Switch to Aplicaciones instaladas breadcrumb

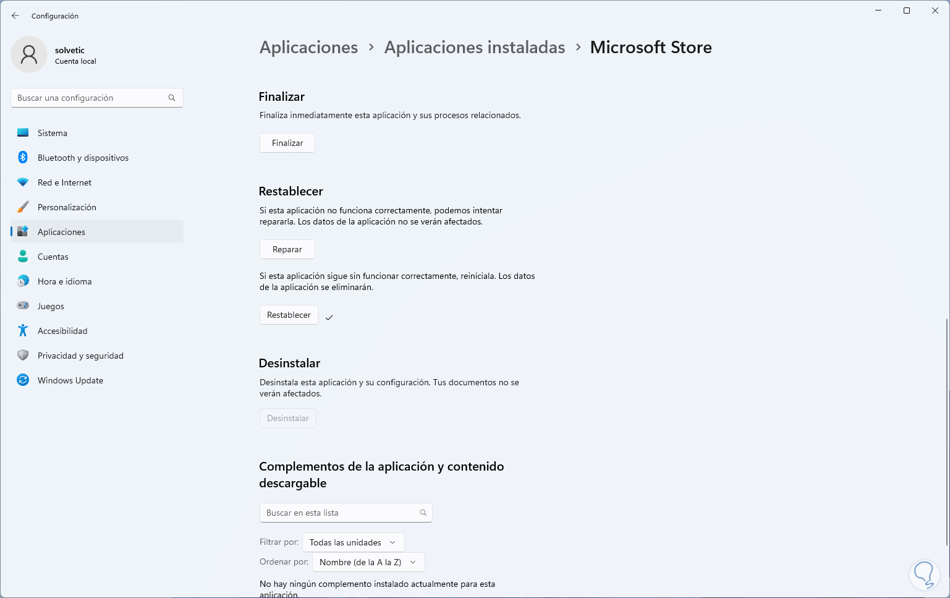pyautogui.click(x=474, y=47)
